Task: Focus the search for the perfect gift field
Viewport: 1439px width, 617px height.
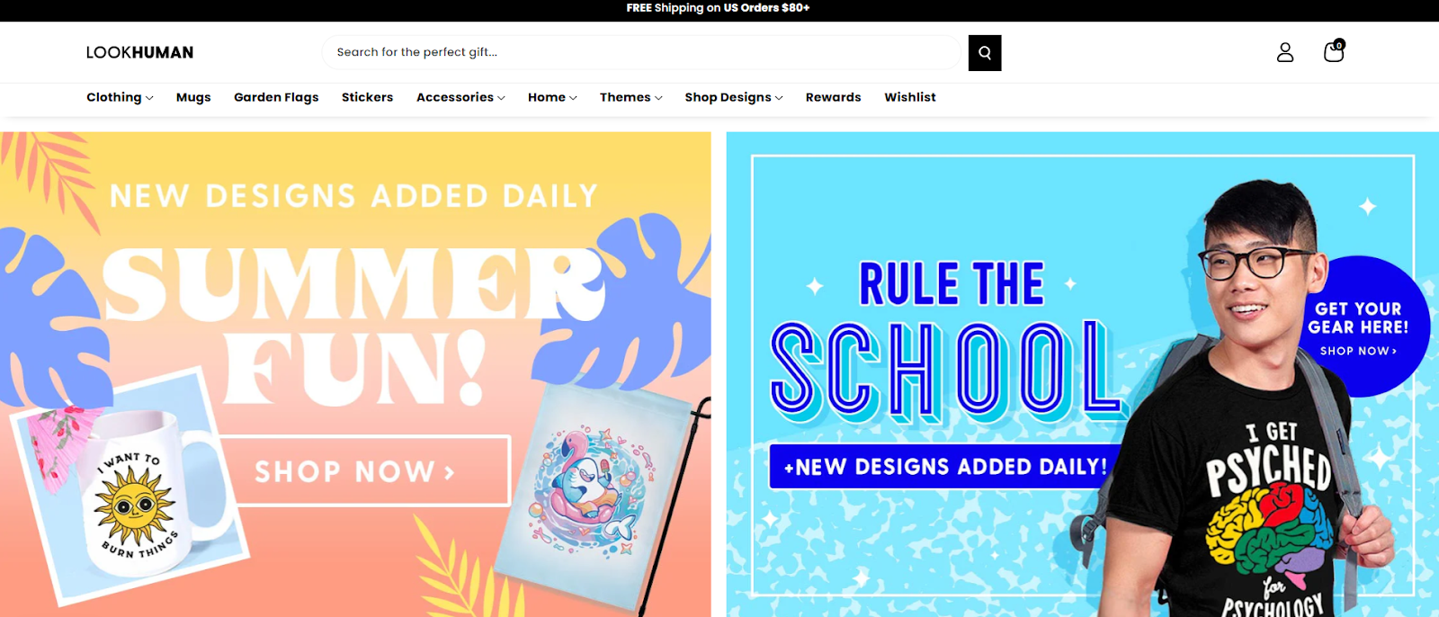Action: (644, 52)
